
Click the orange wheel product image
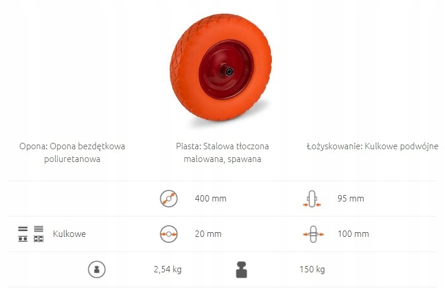coord(221,67)
